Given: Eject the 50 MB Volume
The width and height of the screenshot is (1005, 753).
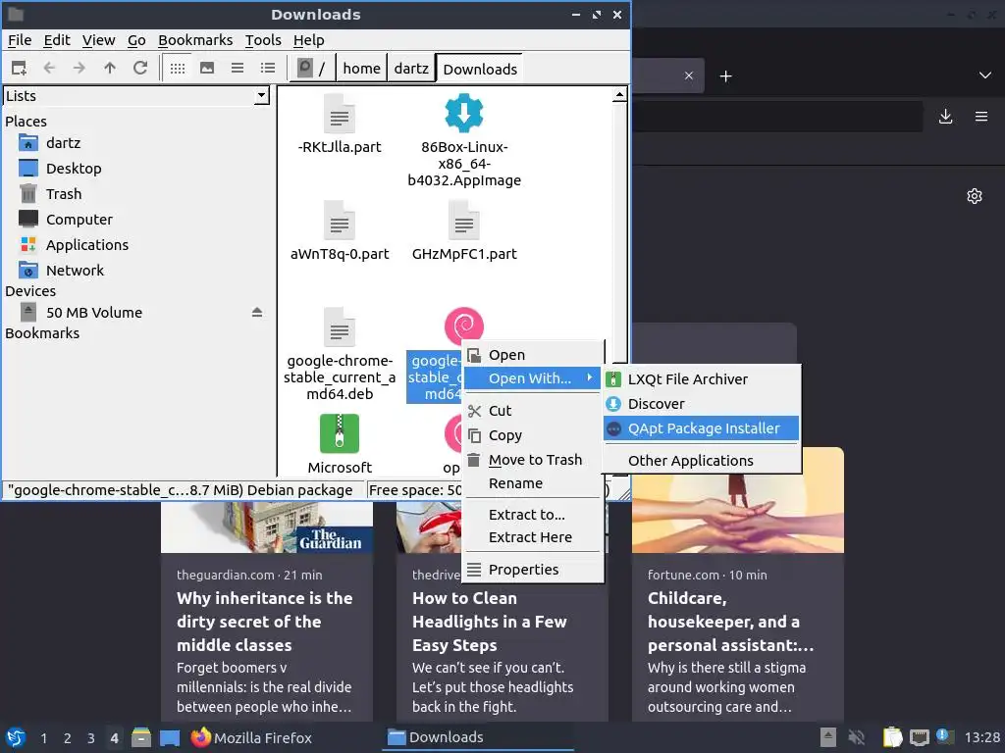Looking at the screenshot, I should (257, 313).
